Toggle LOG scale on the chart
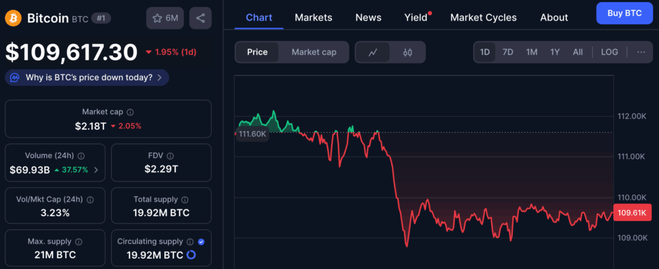659x269 pixels. (609, 52)
